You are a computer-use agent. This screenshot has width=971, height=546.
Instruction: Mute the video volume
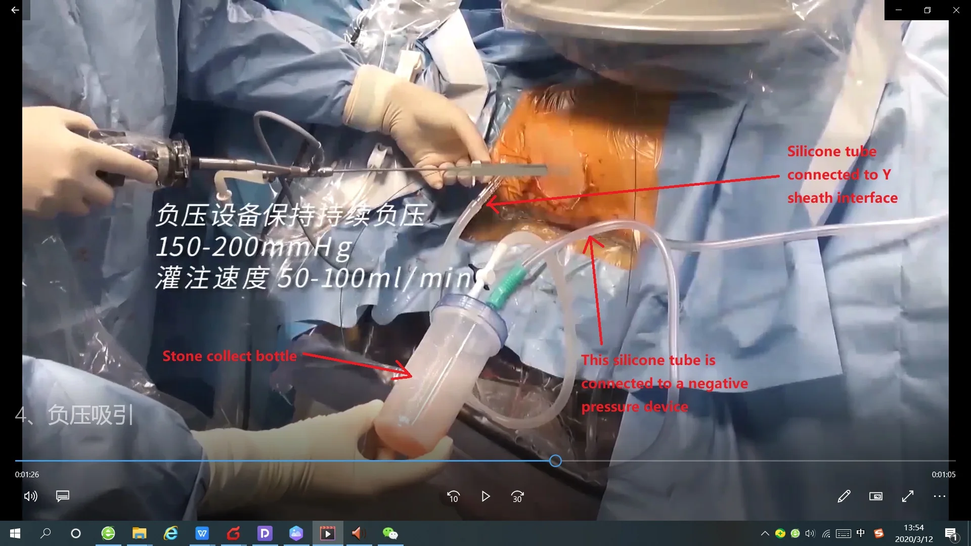point(30,496)
